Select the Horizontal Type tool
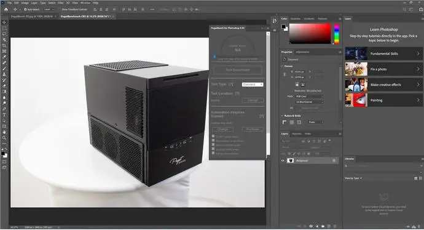The height and width of the screenshot is (230, 424). [4, 115]
